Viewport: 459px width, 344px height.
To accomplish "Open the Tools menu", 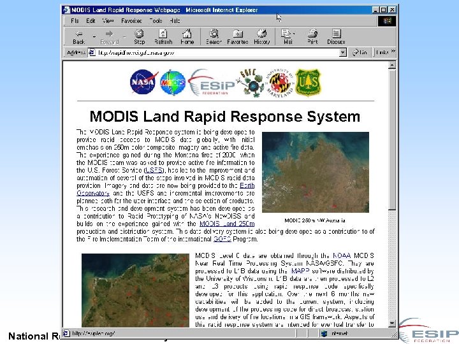I will pos(156,21).
